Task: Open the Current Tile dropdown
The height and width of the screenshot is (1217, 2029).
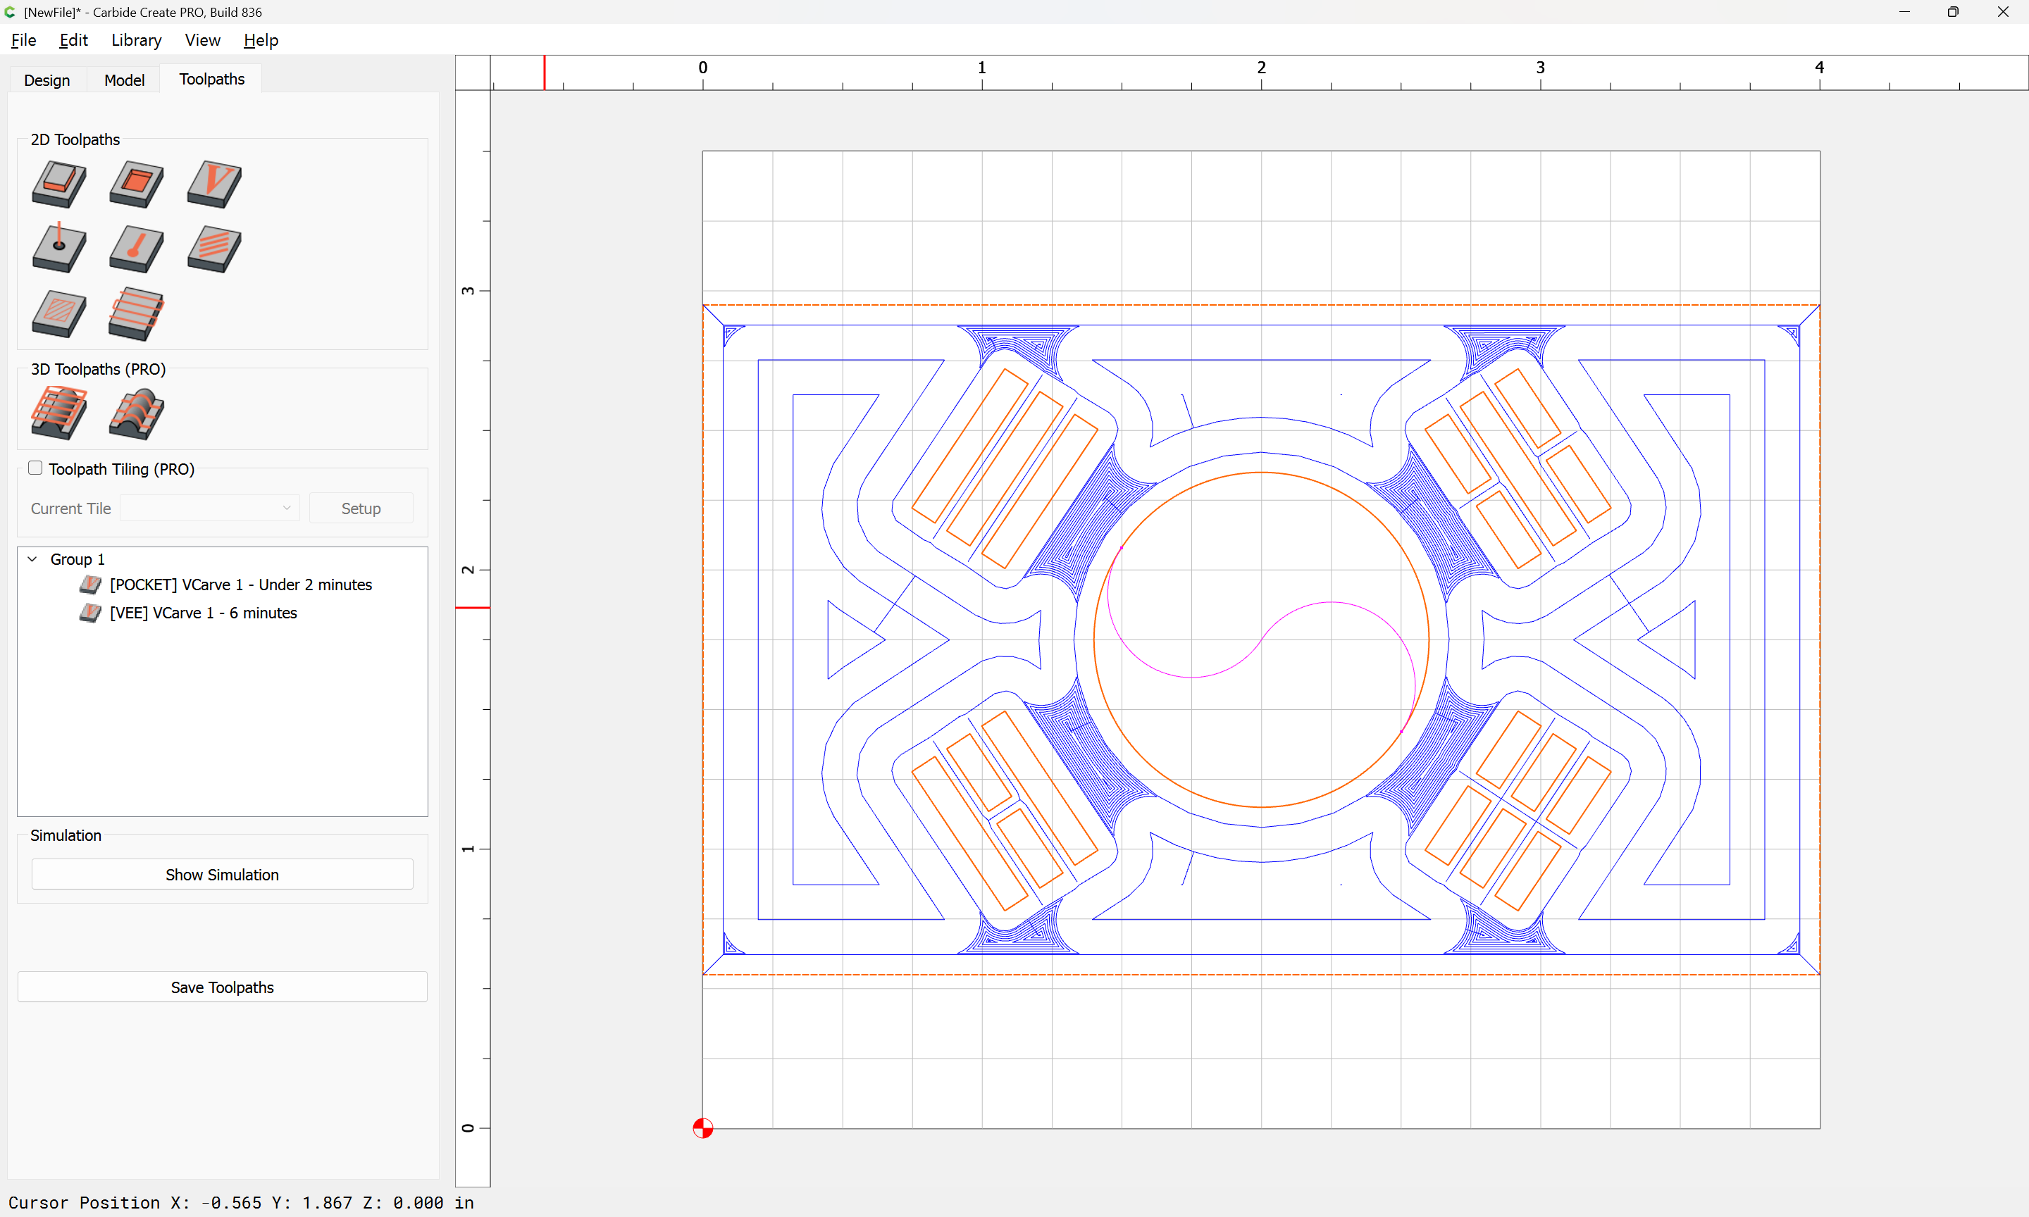Action: pos(210,508)
